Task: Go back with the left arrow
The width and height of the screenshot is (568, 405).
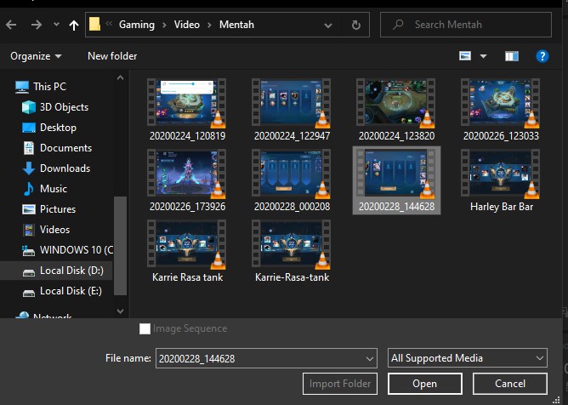Action: (11, 25)
